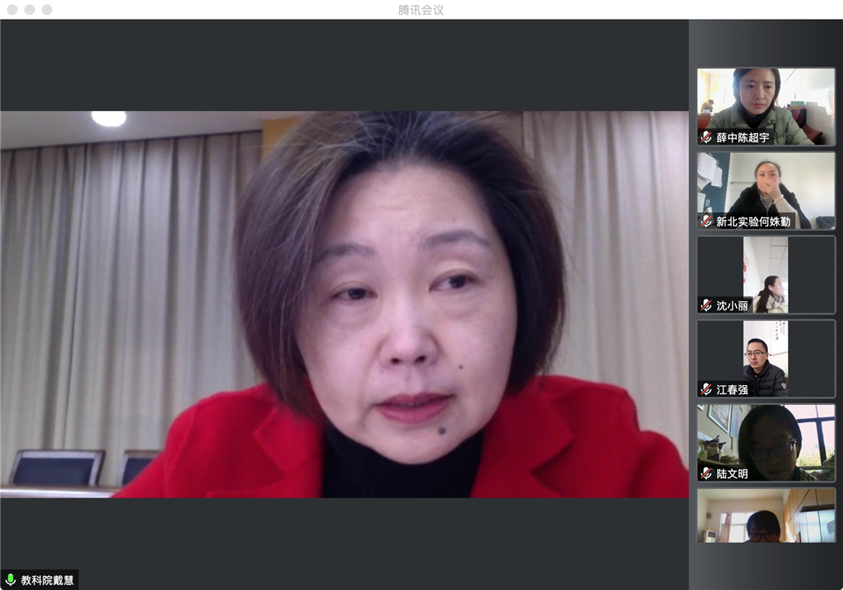Click the muted microphone icon beside 新北实验何姝勤
This screenshot has width=843, height=590.
[x=706, y=221]
